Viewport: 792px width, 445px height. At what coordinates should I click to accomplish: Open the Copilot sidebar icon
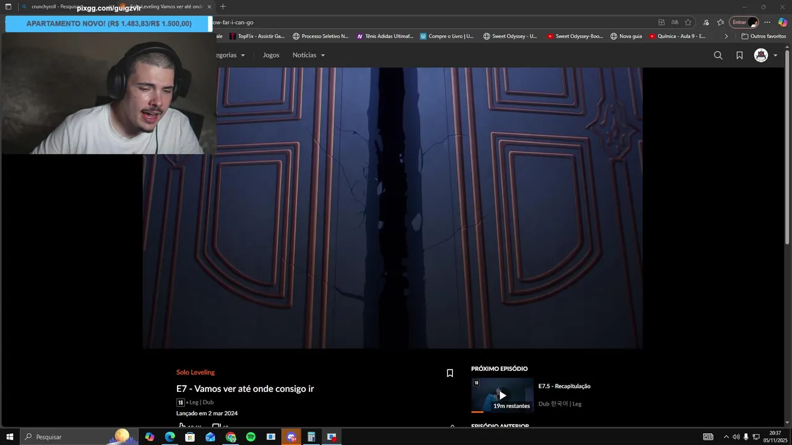point(783,22)
